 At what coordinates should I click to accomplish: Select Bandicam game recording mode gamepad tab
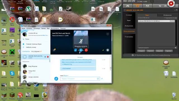[x=128, y=6]
